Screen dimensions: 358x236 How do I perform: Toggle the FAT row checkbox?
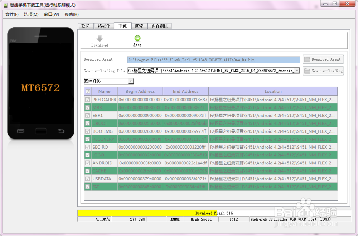pyautogui.click(x=87, y=187)
